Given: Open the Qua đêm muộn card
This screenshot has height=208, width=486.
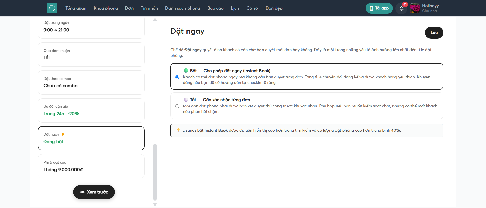Looking at the screenshot, I should tap(91, 55).
